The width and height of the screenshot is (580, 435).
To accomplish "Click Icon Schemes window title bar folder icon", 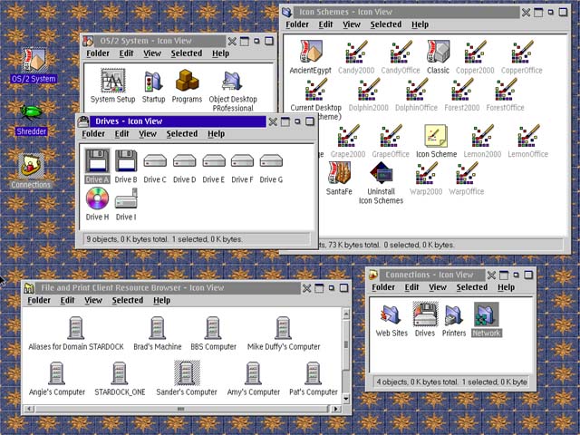I will pos(287,12).
